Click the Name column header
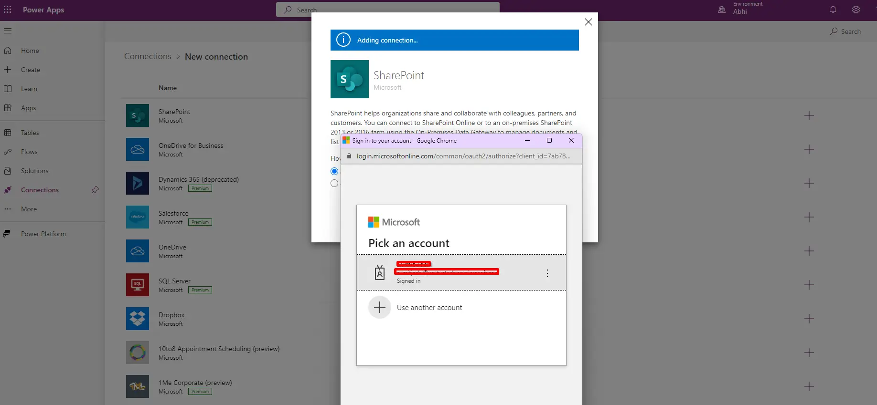The height and width of the screenshot is (405, 877). click(x=168, y=88)
